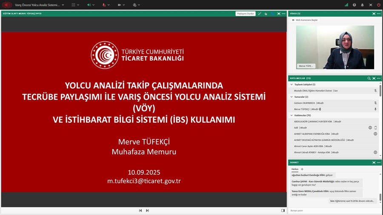Toggle the muted microphone icon
383x215 pixels.
(104, 5)
